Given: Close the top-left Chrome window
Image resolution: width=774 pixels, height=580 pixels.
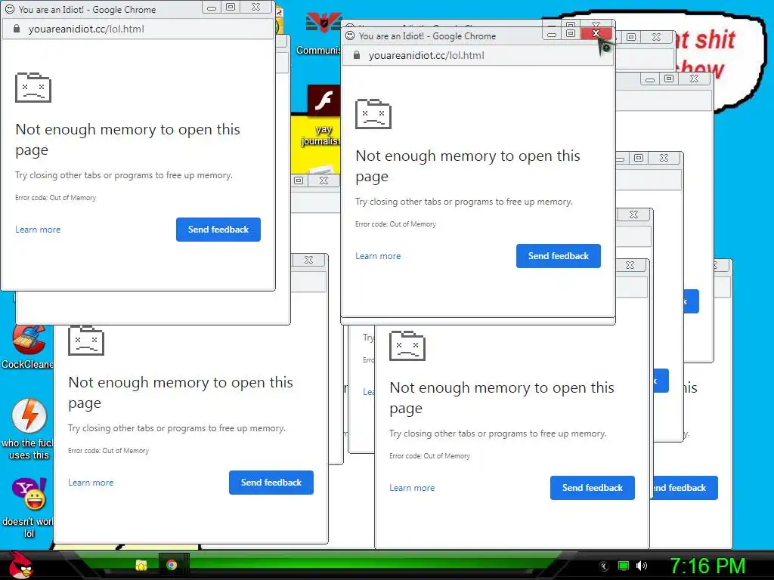Looking at the screenshot, I should tap(255, 7).
